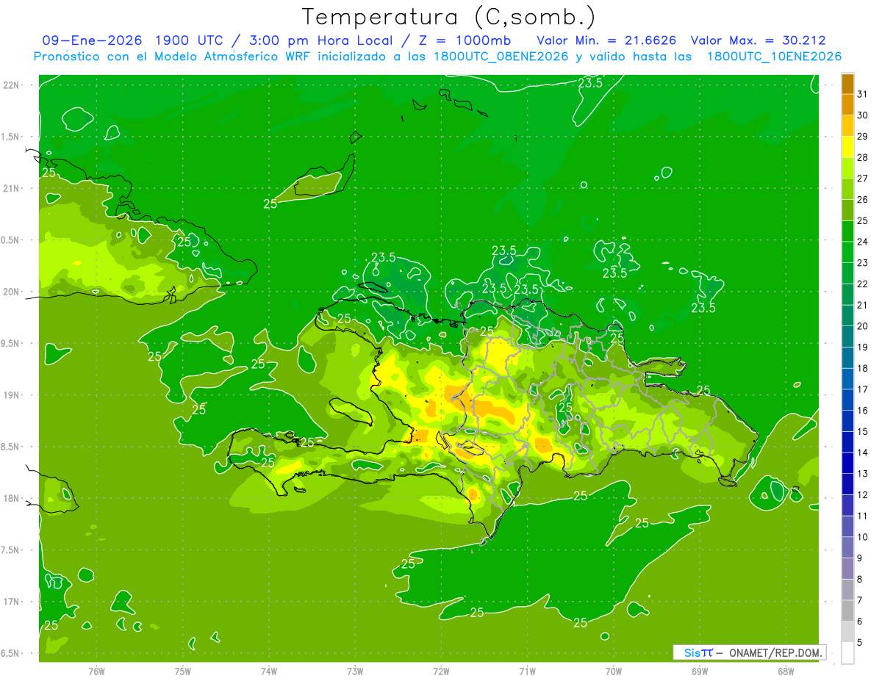Select the "Z = 1000mb" level text
This screenshot has width=882, height=681.
(x=465, y=40)
